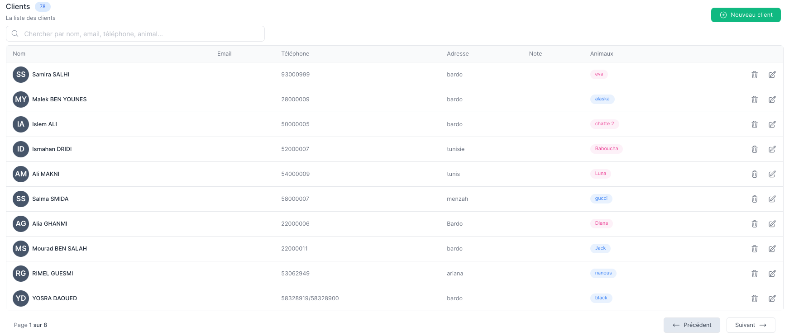The width and height of the screenshot is (789, 336).
Task: Click the ID avatar of Ismahan DRIDI
Action: (21, 149)
